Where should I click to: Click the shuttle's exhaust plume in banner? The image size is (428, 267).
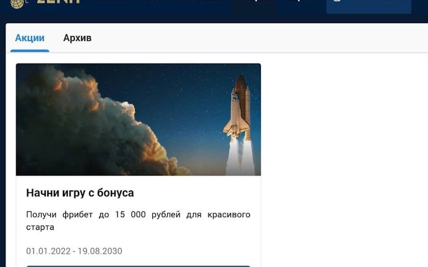point(240,156)
